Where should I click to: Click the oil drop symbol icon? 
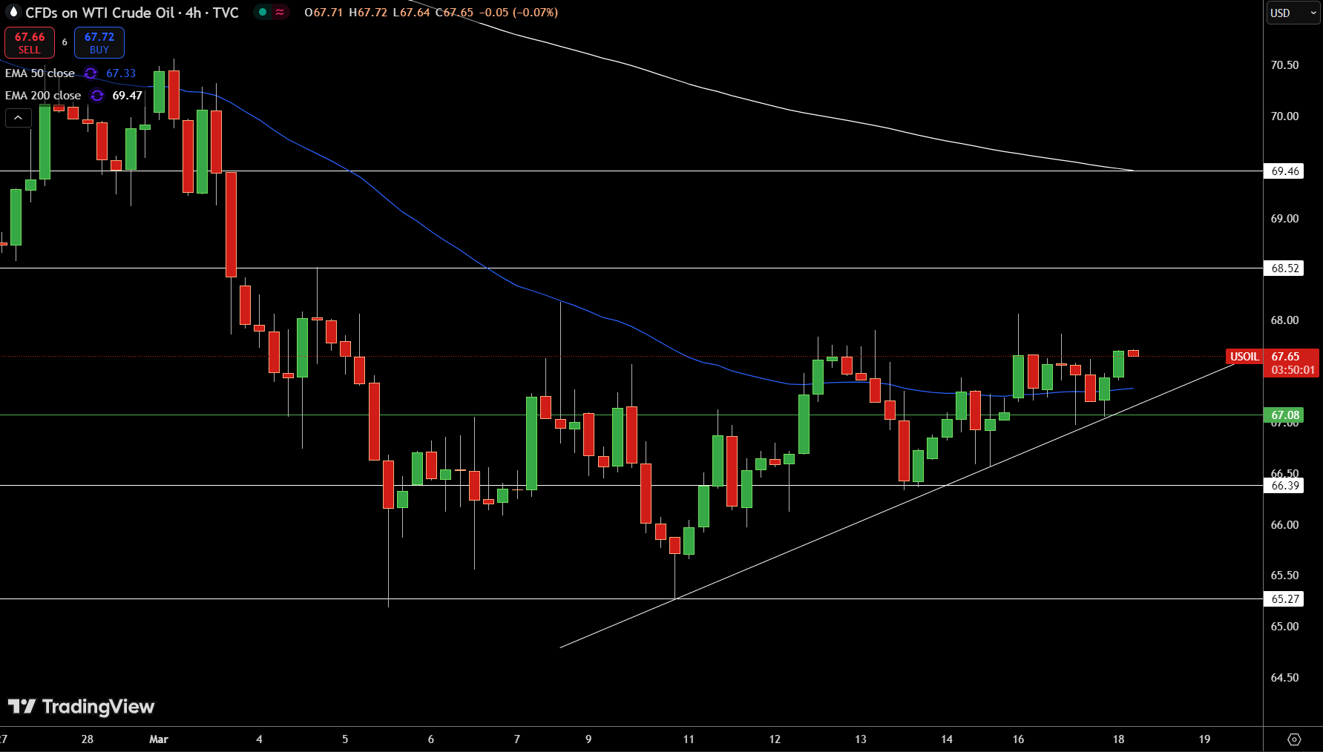[x=13, y=12]
